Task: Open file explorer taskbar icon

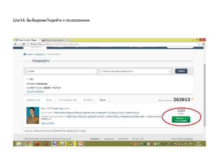Action: pyautogui.click(x=19, y=144)
